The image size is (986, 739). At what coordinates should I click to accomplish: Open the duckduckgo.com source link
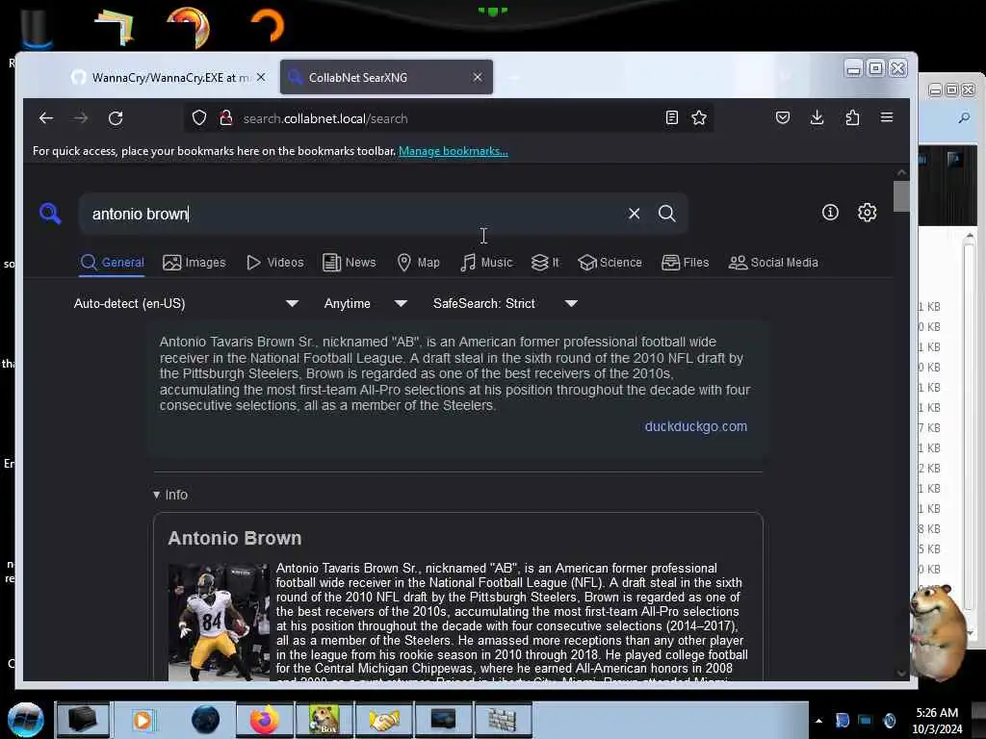[x=695, y=426]
